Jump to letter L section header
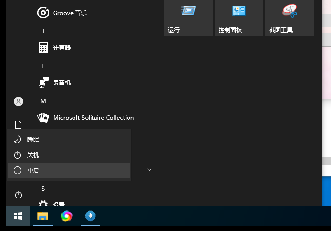 tap(43, 66)
